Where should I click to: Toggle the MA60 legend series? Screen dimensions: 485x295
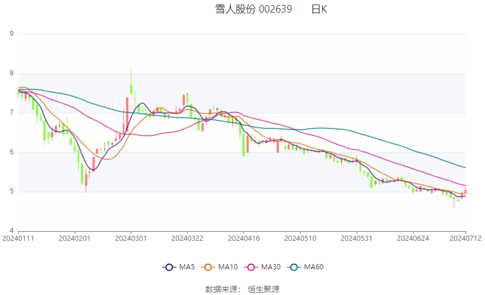pos(305,267)
